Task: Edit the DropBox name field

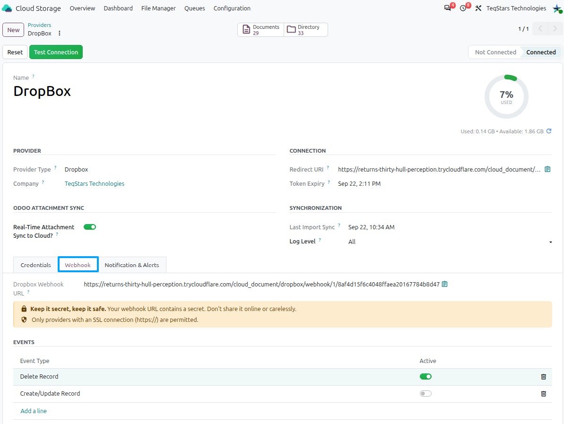Action: tap(42, 91)
